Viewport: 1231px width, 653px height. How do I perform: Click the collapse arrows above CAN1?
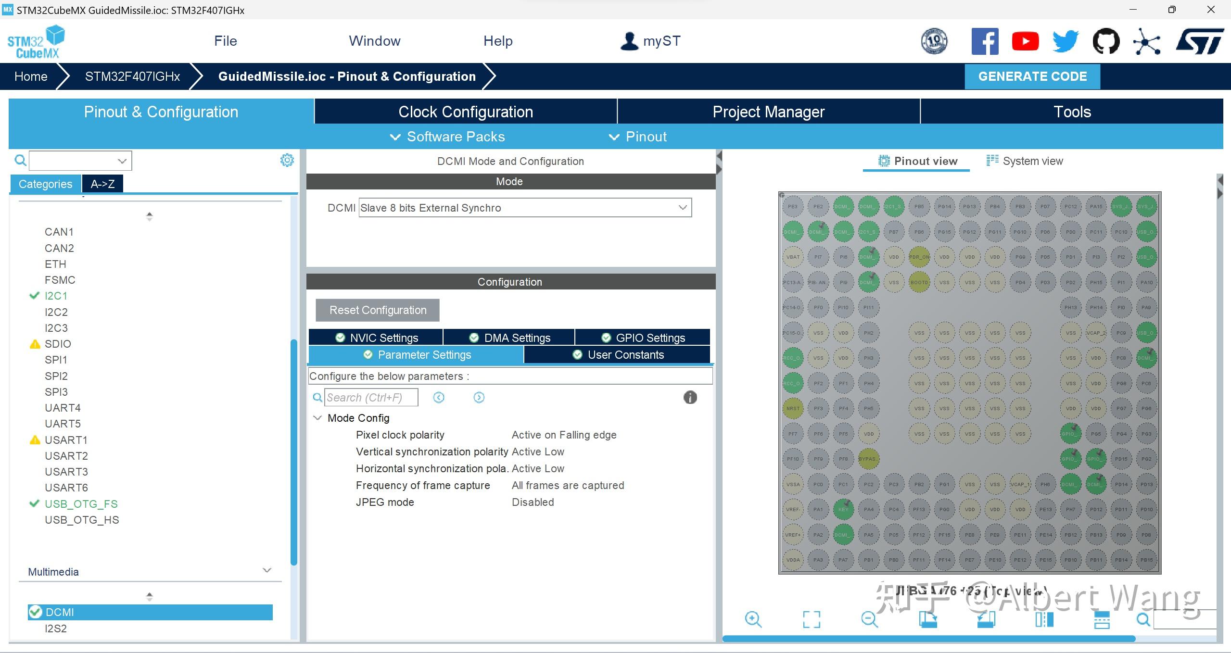pyautogui.click(x=150, y=216)
